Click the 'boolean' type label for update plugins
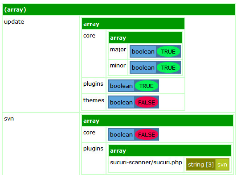The height and width of the screenshot is (175, 237). click(x=121, y=86)
